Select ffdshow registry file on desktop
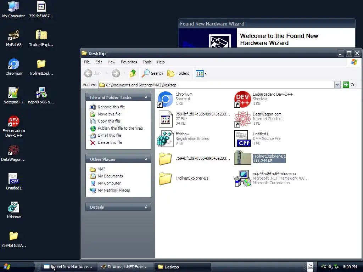Screen dimensions: 363x272 (14, 210)
